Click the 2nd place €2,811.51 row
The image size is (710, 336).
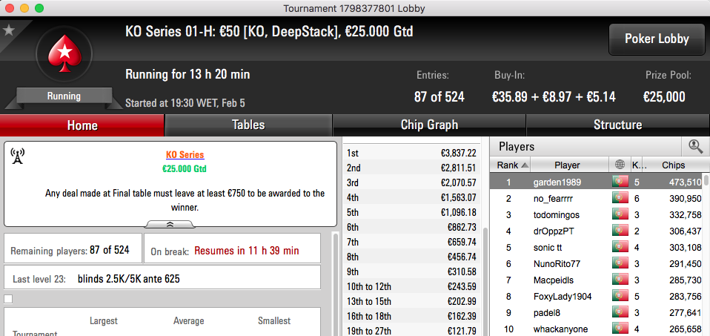pos(411,168)
